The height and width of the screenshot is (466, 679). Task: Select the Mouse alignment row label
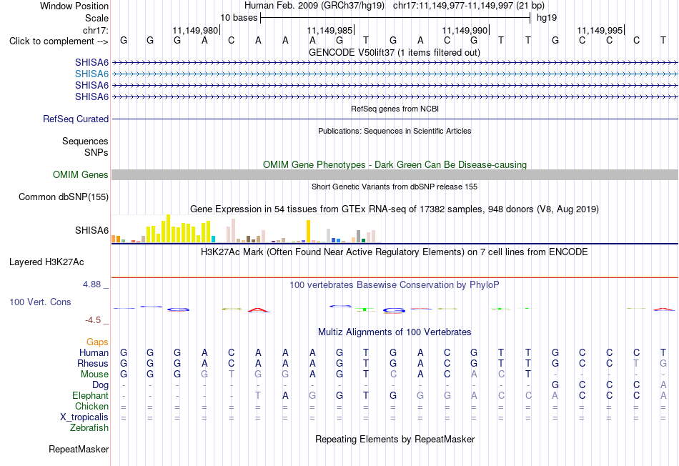(x=94, y=375)
